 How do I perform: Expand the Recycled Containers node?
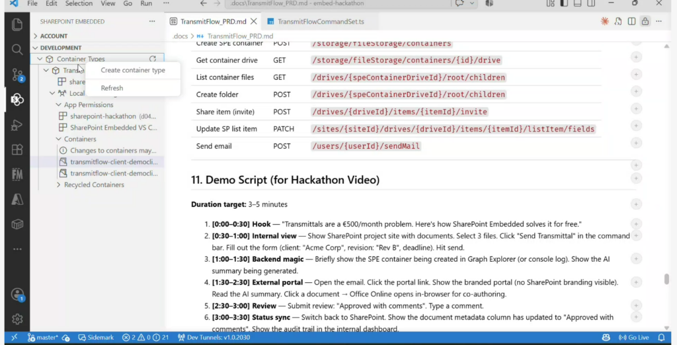pyautogui.click(x=58, y=185)
